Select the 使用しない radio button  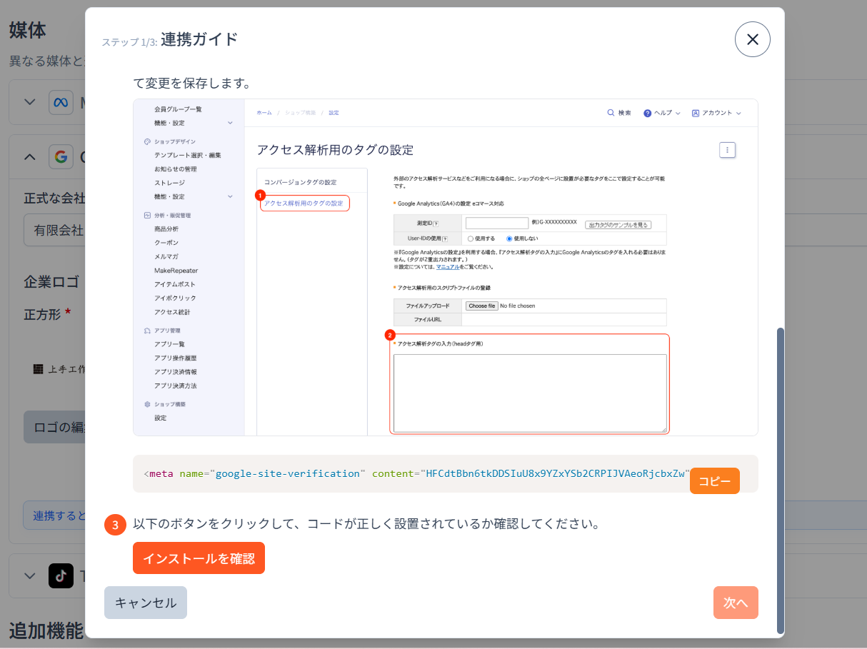pos(509,238)
